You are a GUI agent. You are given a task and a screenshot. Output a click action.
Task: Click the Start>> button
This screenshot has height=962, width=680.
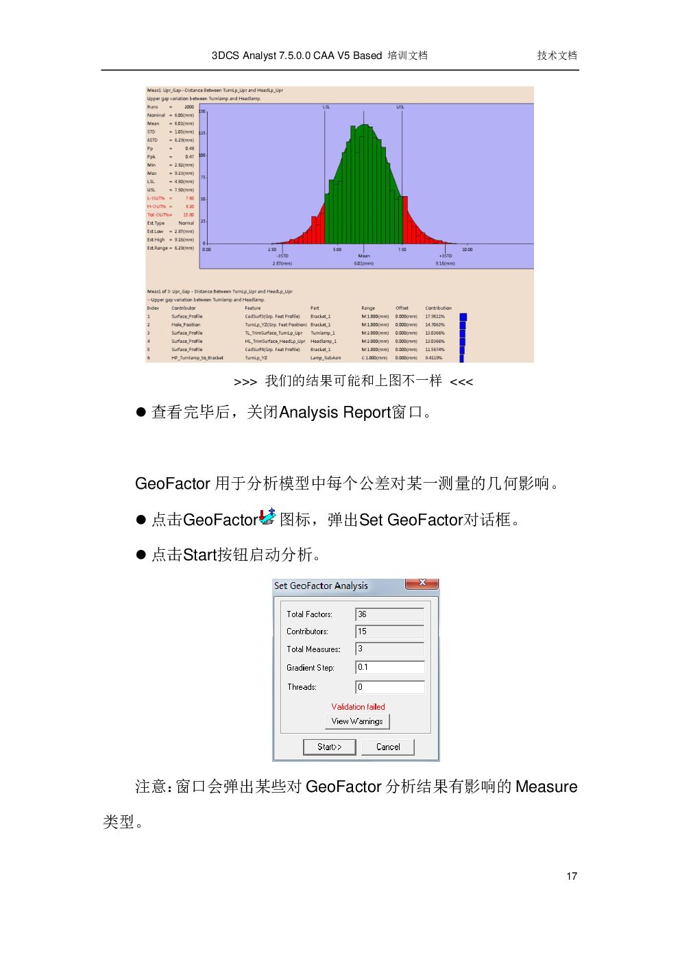[x=330, y=747]
